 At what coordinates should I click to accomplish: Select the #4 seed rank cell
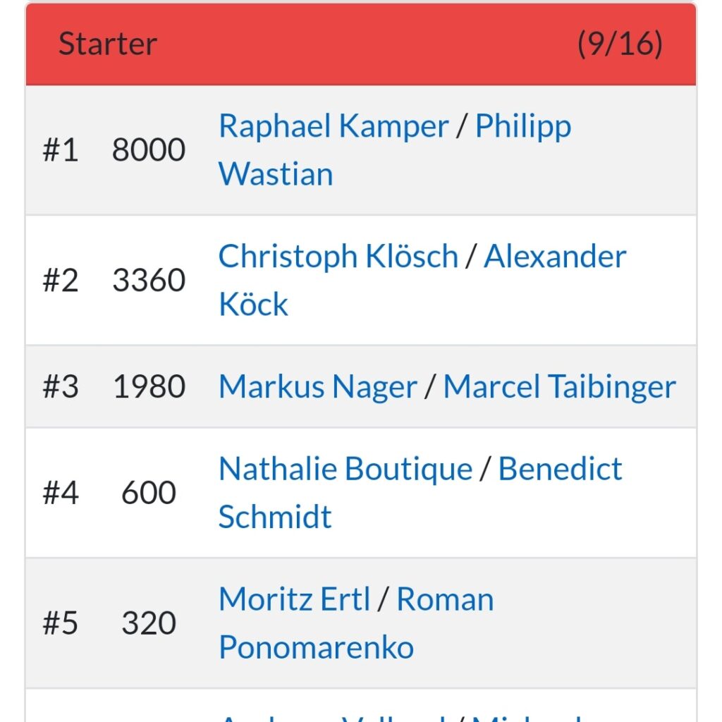click(61, 493)
